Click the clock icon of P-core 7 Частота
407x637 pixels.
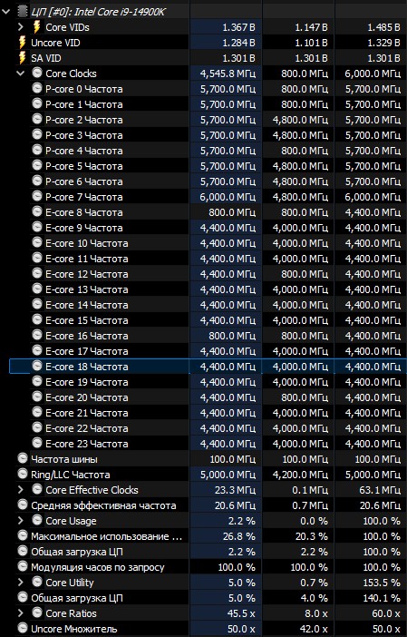37,197
